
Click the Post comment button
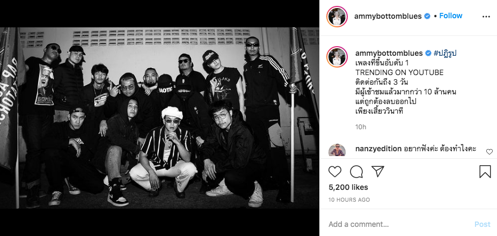[x=483, y=224]
